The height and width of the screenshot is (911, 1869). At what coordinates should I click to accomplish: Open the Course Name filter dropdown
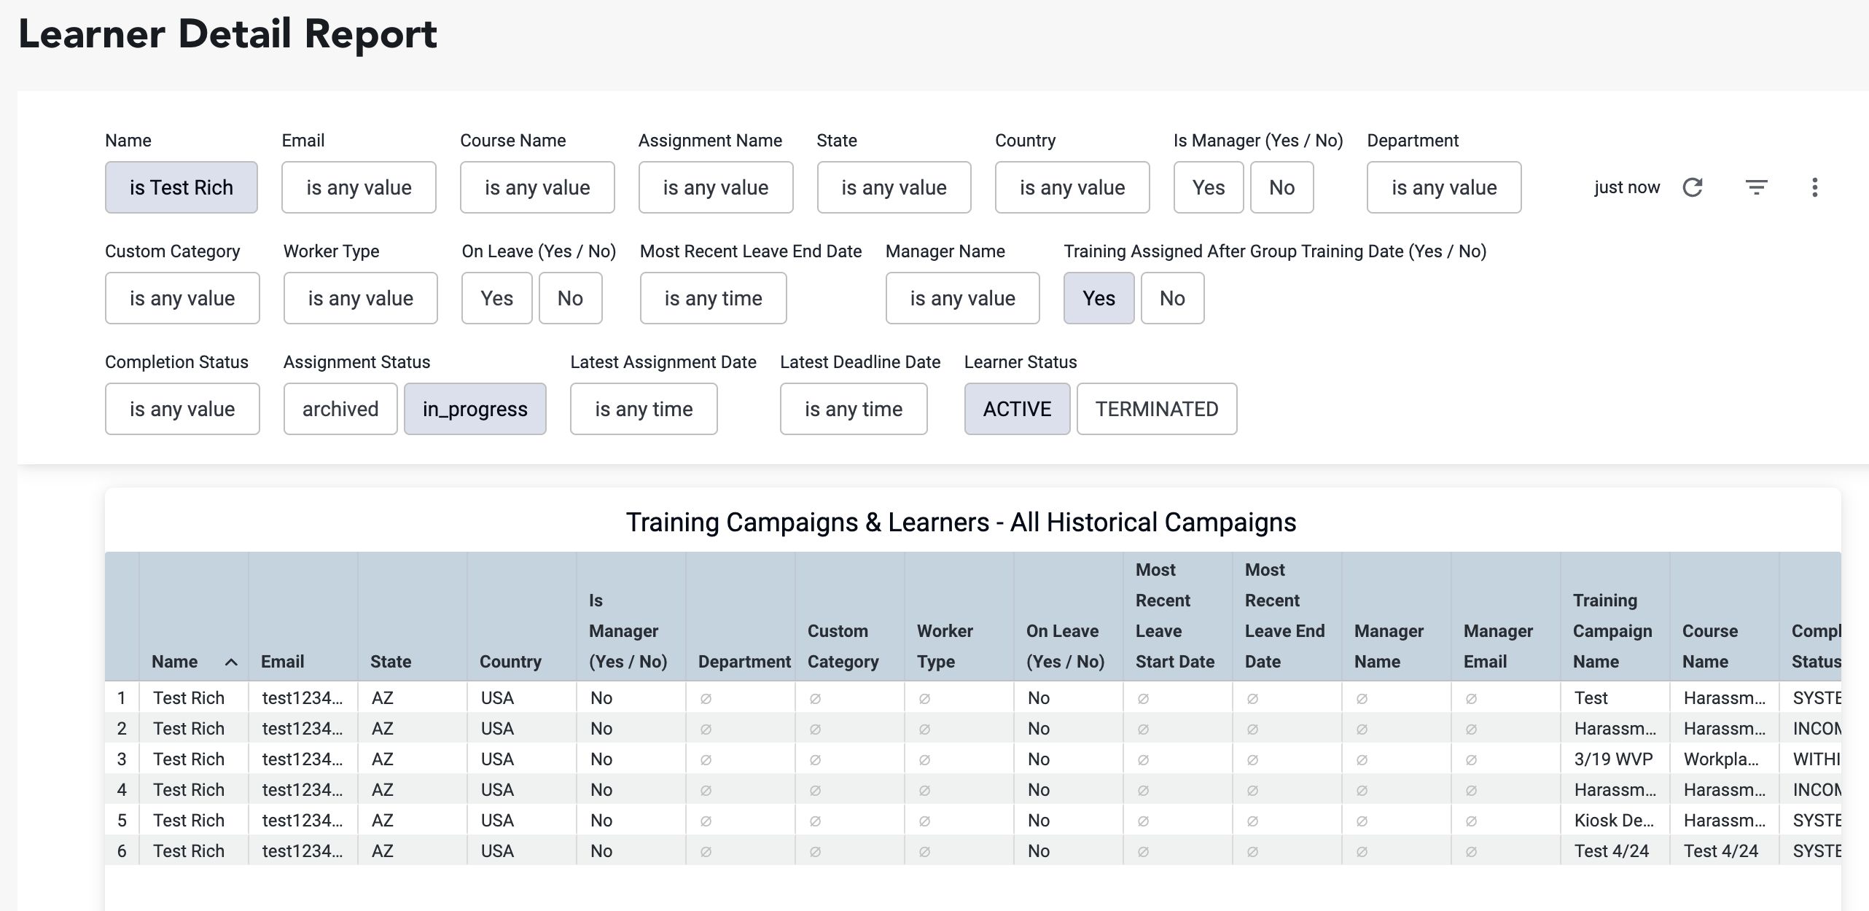pyautogui.click(x=537, y=187)
